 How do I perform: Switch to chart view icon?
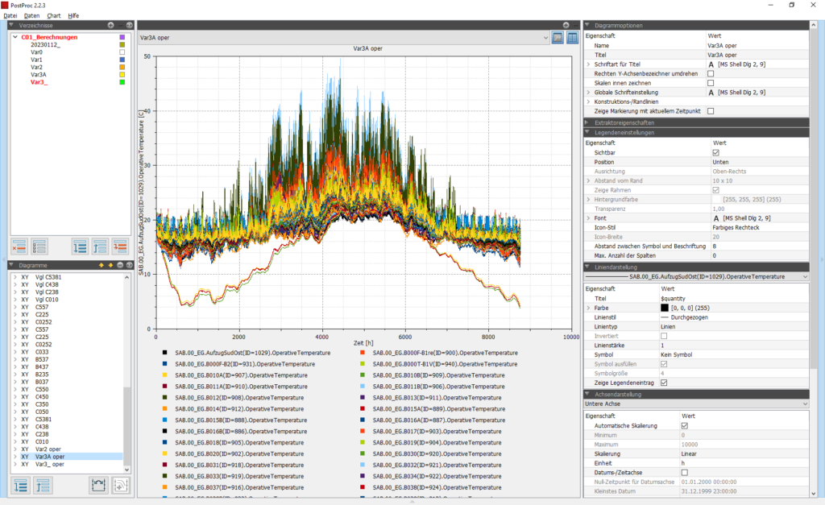point(558,37)
